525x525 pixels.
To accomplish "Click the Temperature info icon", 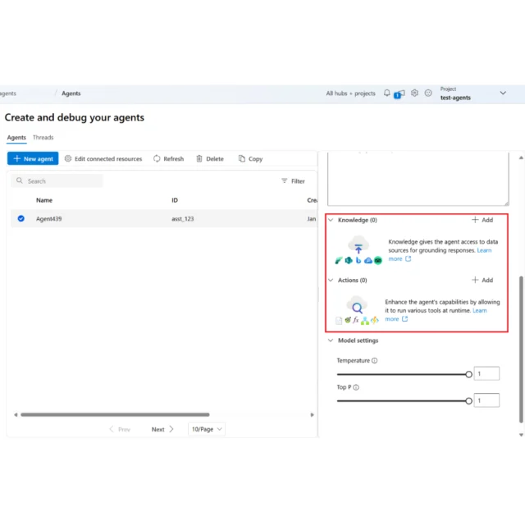I will click(375, 361).
